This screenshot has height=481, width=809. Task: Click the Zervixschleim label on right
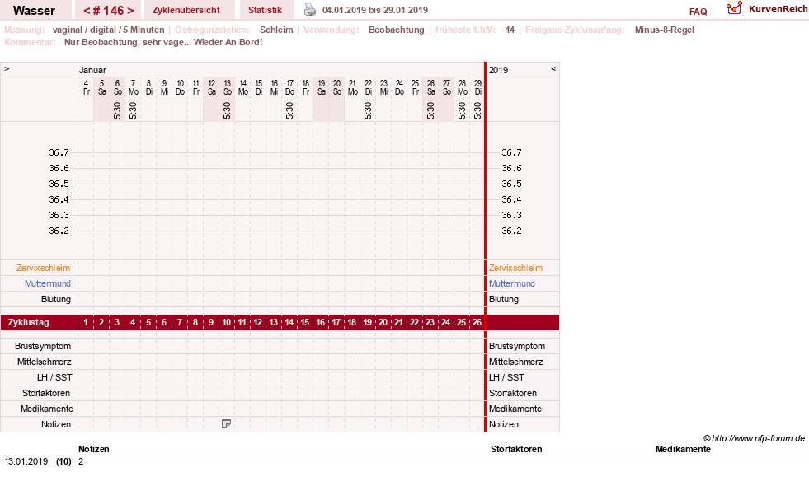click(515, 268)
